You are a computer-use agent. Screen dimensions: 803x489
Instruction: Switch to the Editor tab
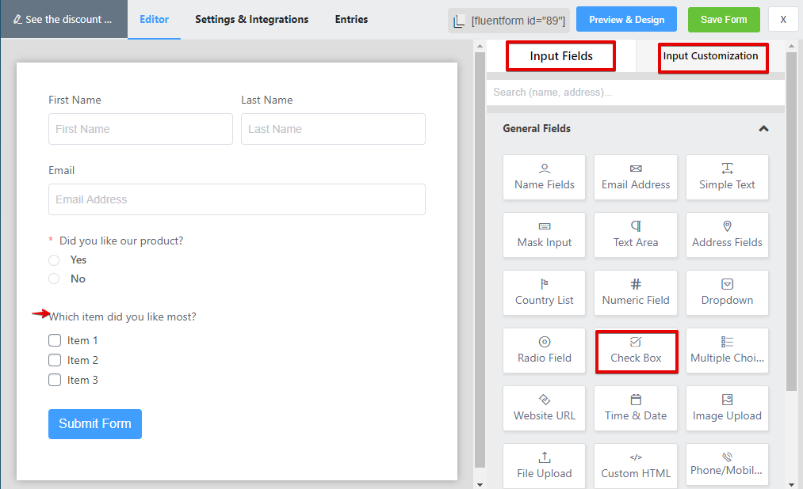pos(154,20)
